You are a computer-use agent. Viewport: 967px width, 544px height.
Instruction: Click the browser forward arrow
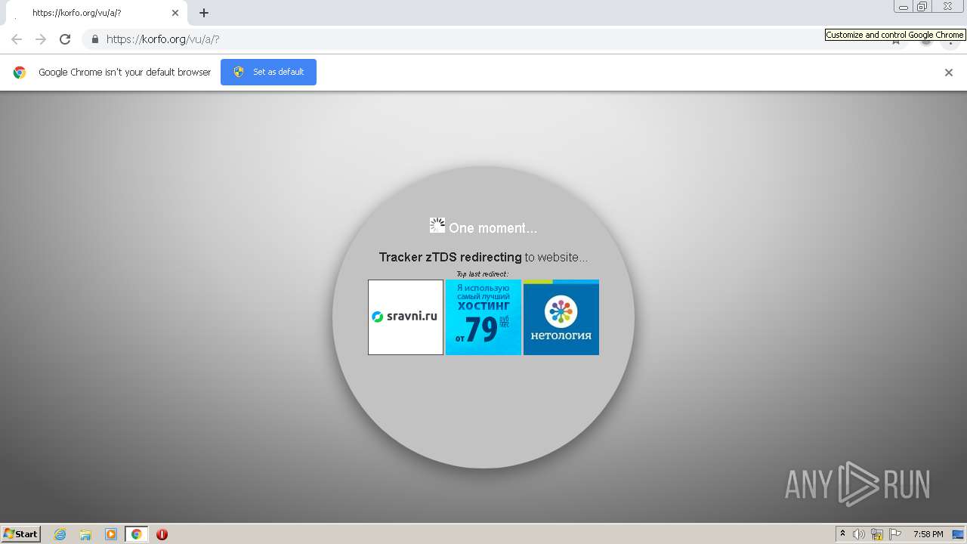click(x=41, y=39)
